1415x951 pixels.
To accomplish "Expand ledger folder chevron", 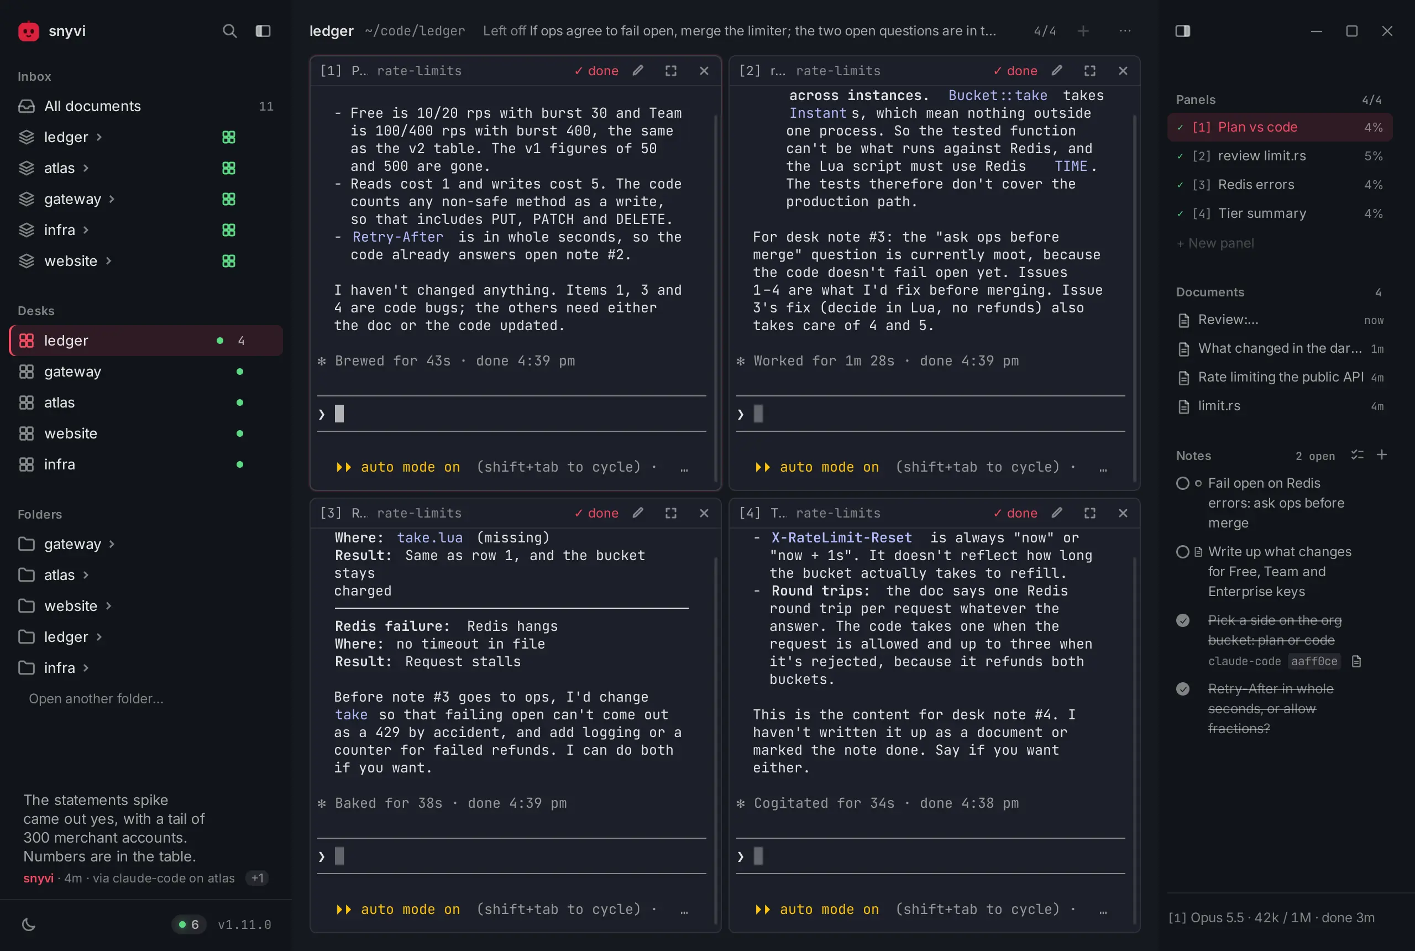I will pyautogui.click(x=99, y=637).
